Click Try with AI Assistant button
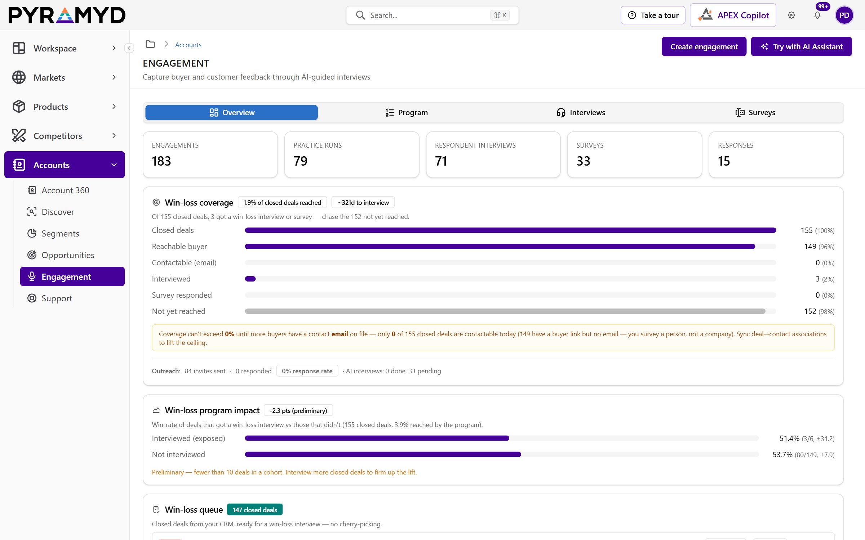Screen dimensions: 865x540 pos(801,46)
